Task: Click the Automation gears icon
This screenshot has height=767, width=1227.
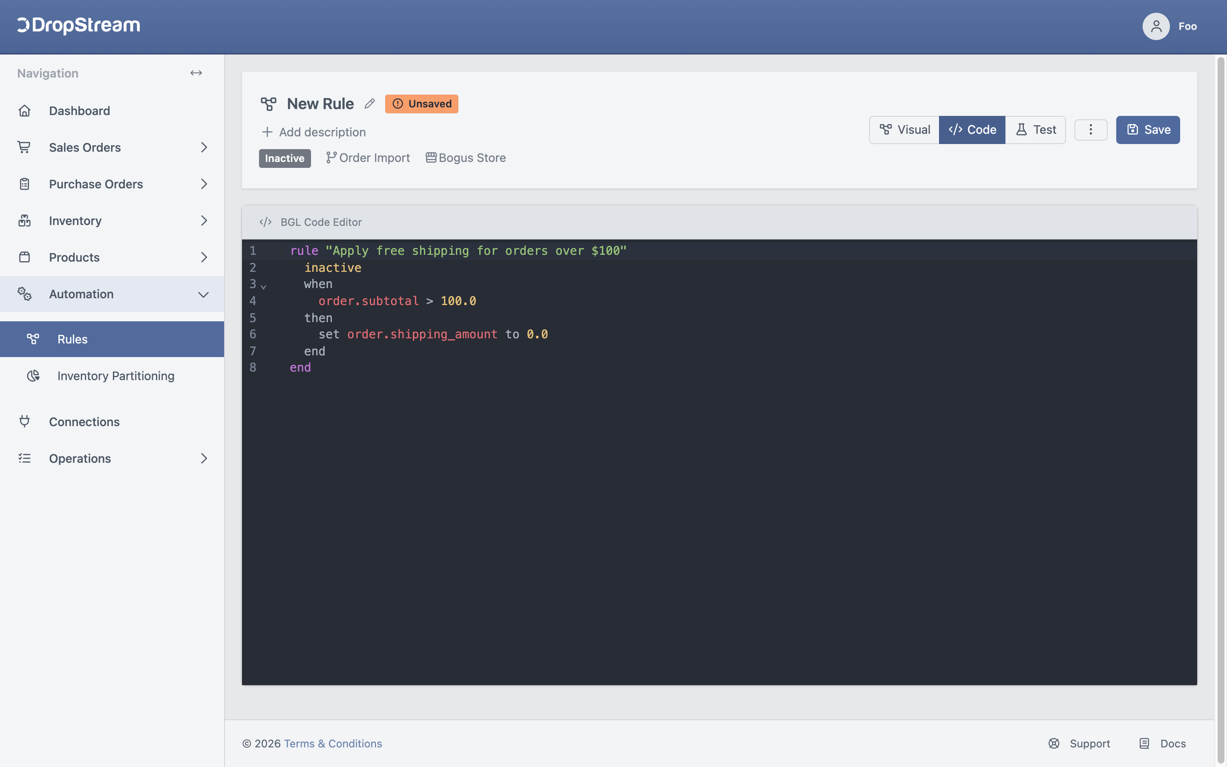Action: pyautogui.click(x=24, y=294)
